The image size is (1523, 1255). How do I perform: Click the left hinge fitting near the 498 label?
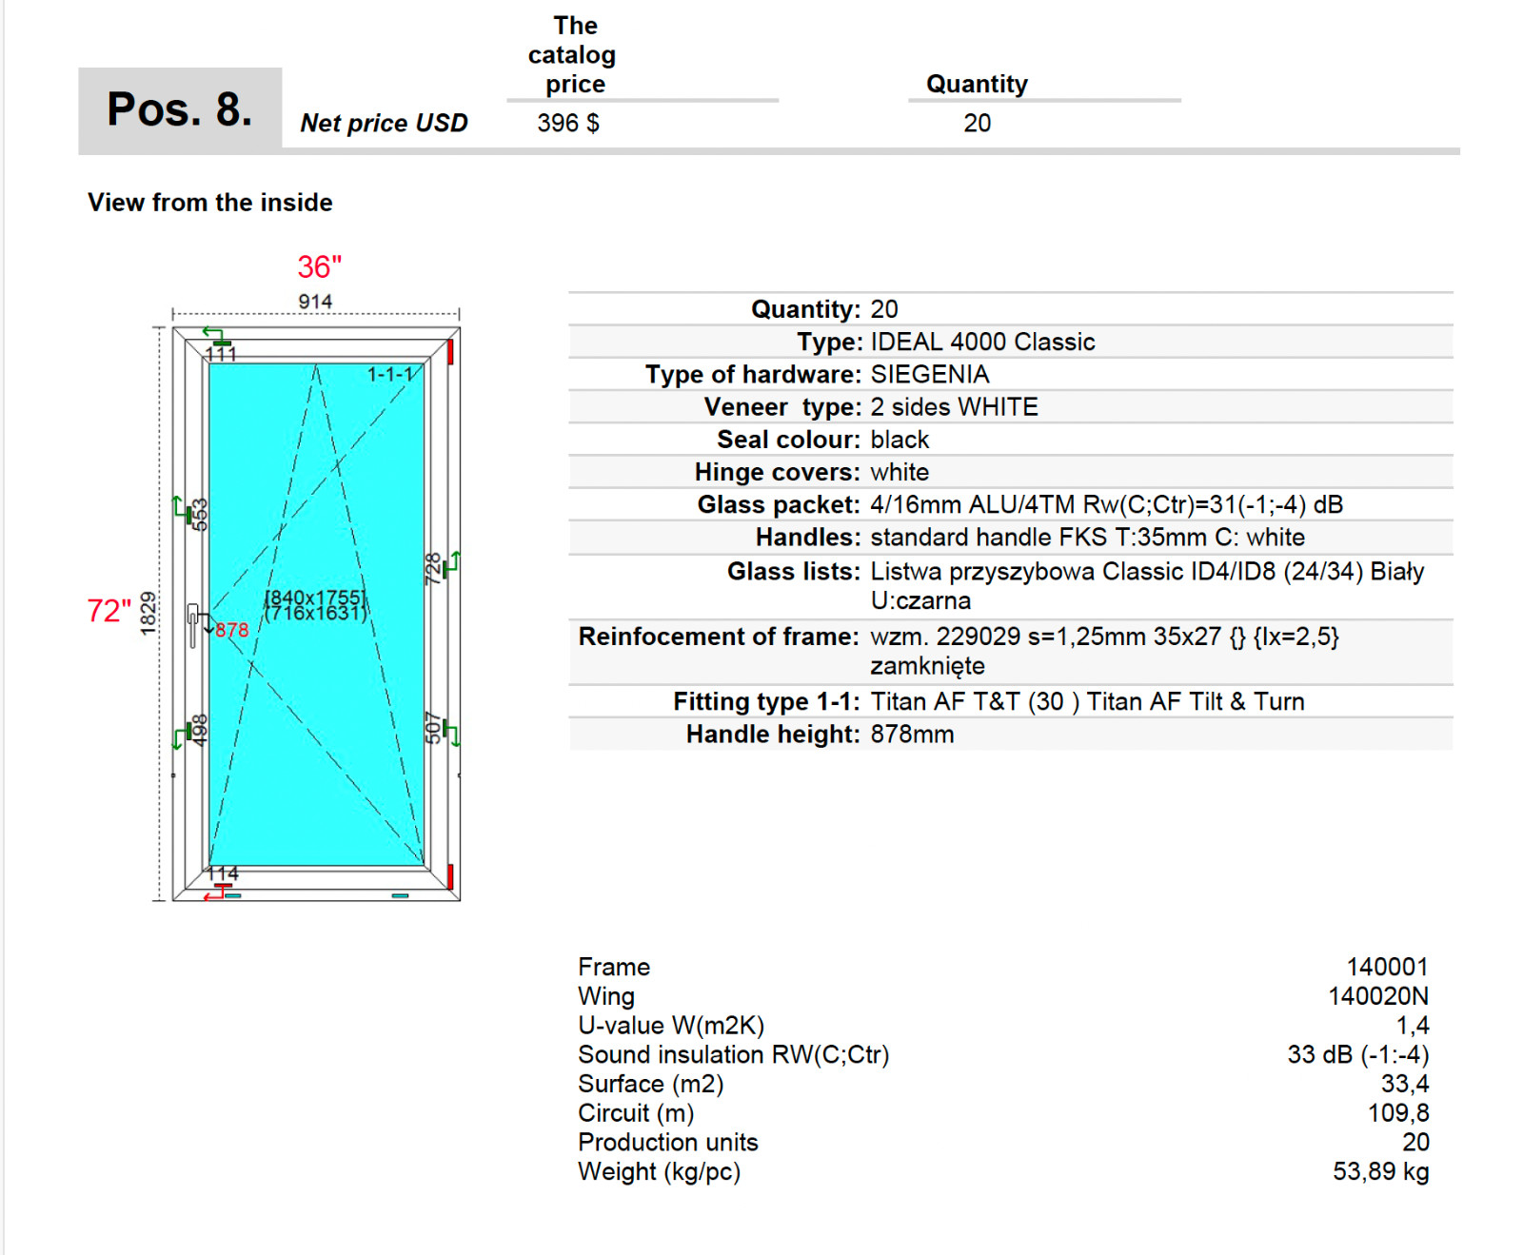pos(189,730)
